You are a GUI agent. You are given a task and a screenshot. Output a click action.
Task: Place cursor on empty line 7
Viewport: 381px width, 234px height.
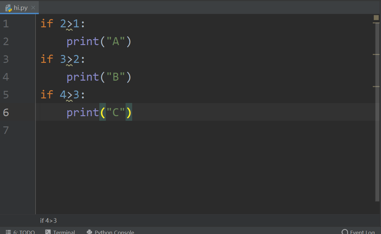click(x=131, y=130)
